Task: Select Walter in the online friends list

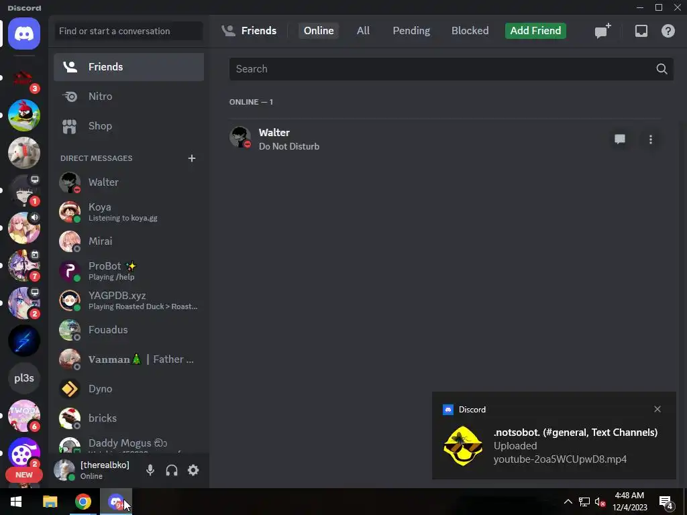Action: [x=445, y=139]
